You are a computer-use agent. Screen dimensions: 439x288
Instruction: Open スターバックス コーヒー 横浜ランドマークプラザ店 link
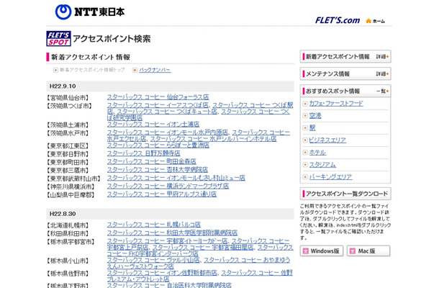pos(168,186)
